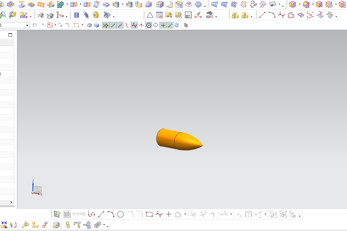Toggle the End Point snap option
The image size is (347, 231).
click(x=113, y=25)
